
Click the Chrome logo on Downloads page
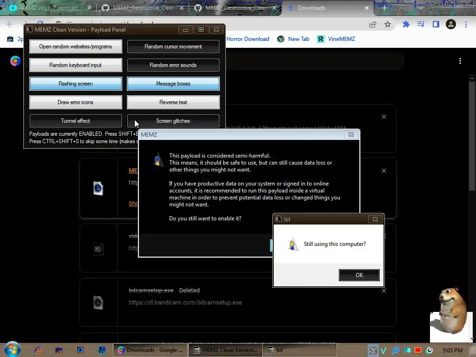[15, 61]
